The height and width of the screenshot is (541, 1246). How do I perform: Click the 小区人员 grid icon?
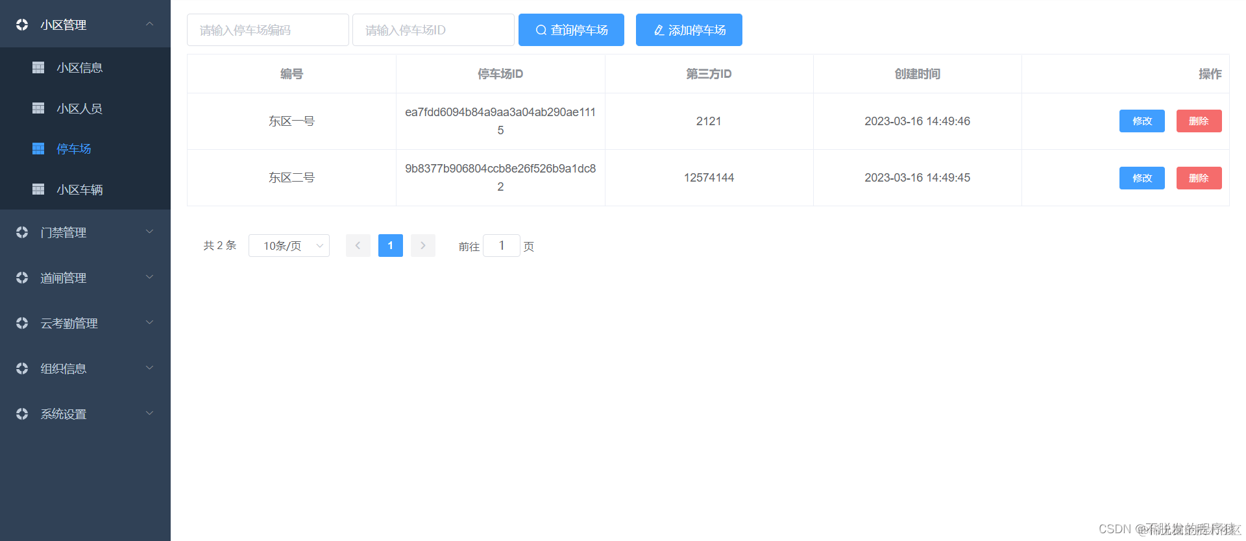point(38,108)
